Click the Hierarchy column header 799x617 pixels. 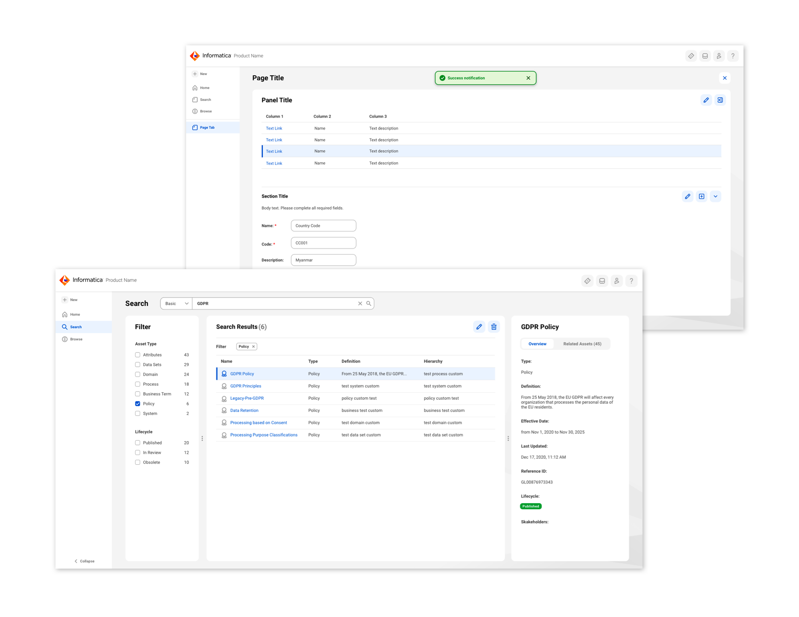pos(433,361)
